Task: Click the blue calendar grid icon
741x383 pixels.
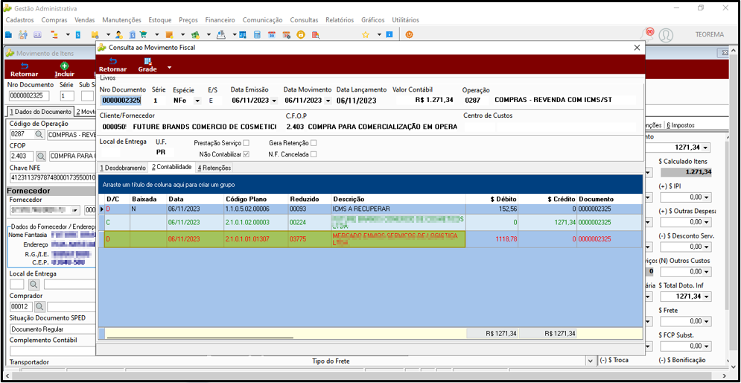Action: tap(243, 34)
